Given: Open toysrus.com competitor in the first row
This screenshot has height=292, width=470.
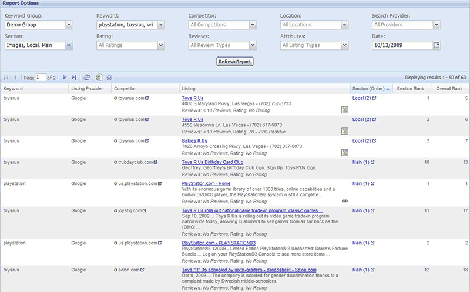Looking at the screenshot, I should click(131, 98).
